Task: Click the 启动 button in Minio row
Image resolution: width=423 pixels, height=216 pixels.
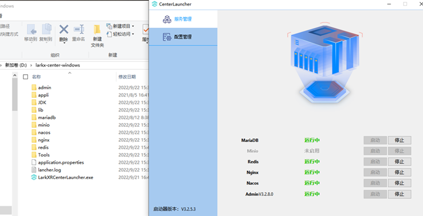Action: (375, 151)
